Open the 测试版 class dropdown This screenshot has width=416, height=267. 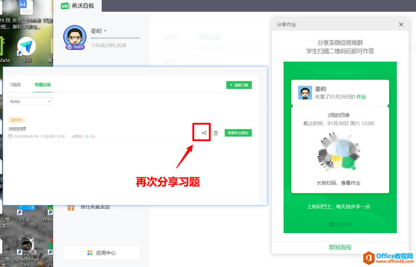point(30,101)
